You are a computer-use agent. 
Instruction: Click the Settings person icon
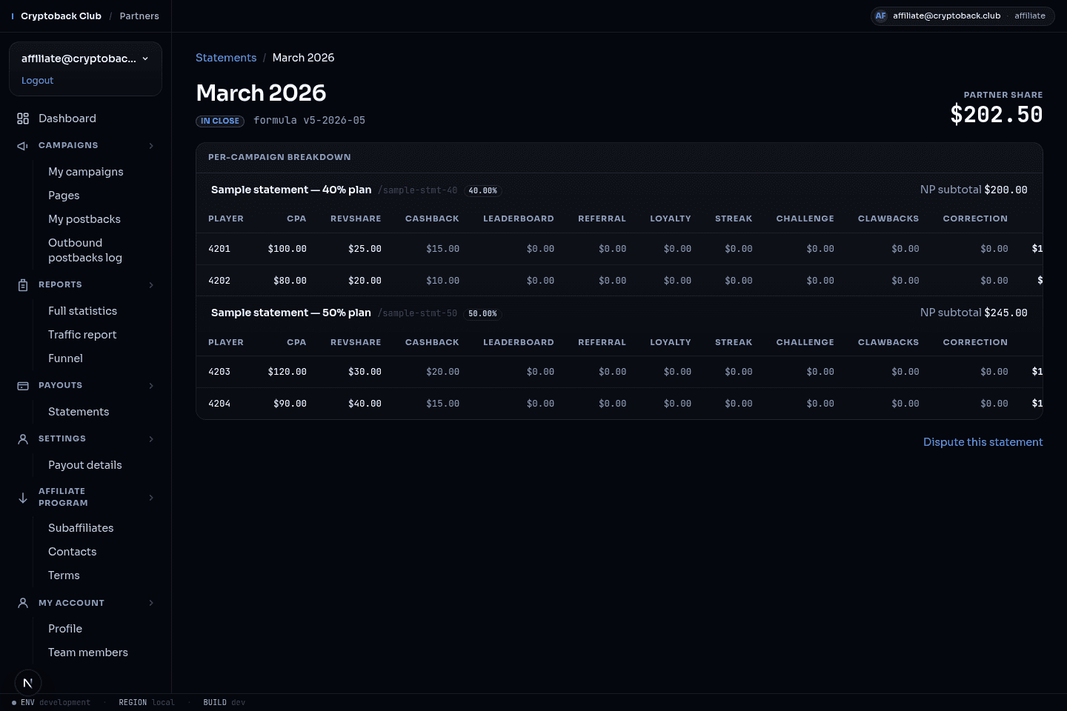coord(23,439)
